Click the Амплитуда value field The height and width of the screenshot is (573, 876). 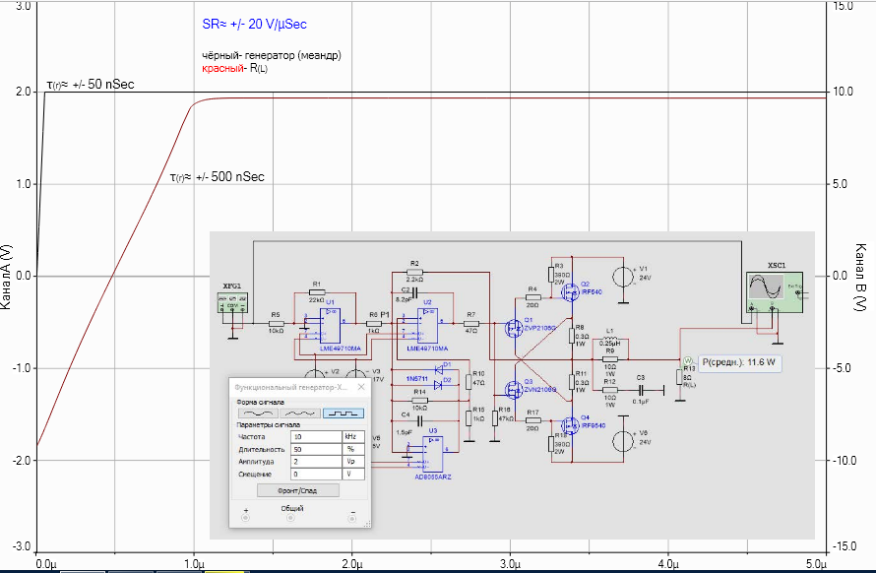(316, 462)
